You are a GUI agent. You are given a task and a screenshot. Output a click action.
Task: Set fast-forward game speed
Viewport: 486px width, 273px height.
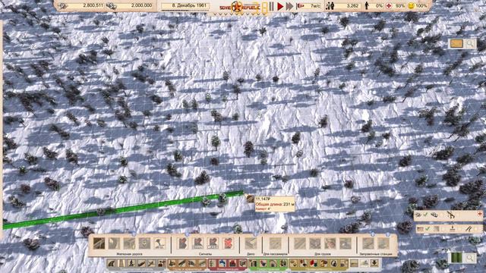pos(289,6)
